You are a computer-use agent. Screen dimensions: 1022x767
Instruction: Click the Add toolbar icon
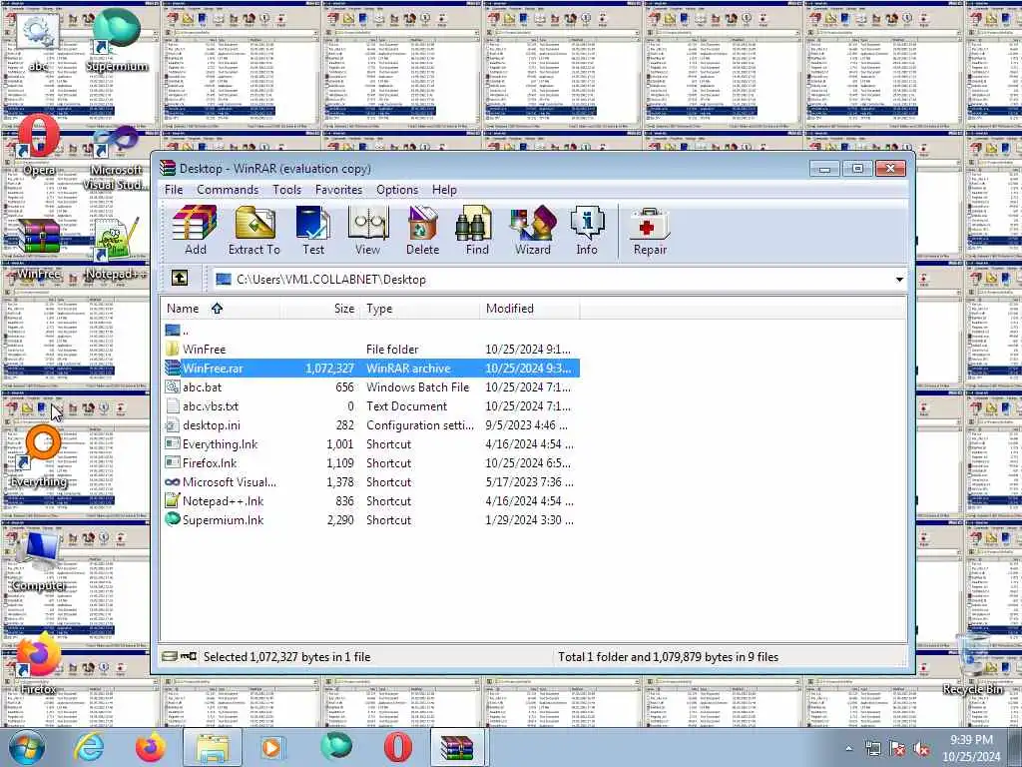pyautogui.click(x=195, y=231)
